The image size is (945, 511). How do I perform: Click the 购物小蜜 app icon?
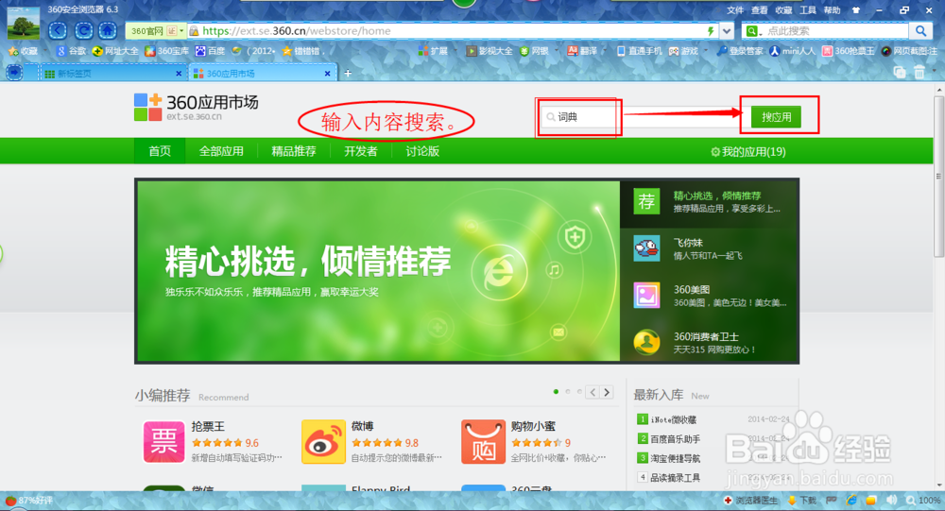click(483, 442)
